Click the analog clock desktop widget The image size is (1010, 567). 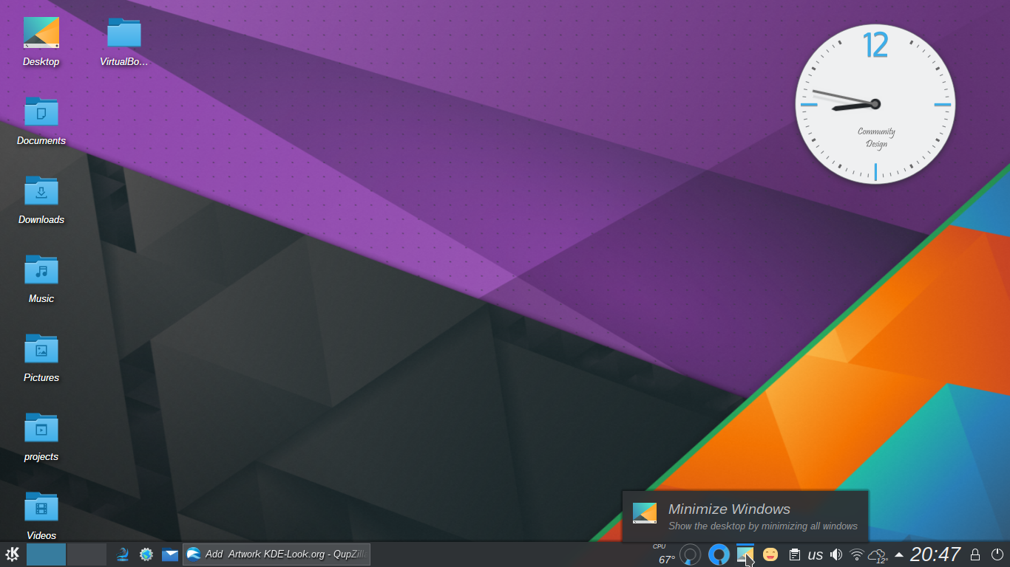[x=875, y=104]
